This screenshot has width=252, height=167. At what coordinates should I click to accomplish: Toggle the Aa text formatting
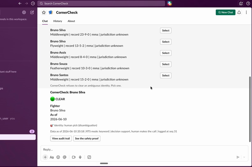52,157
